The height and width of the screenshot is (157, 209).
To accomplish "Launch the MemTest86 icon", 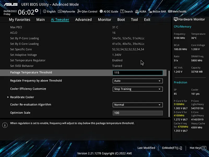I will click(x=170, y=12).
